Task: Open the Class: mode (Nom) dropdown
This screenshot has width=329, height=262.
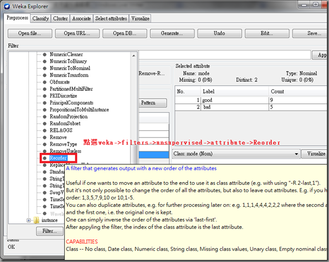Action: tap(236, 154)
